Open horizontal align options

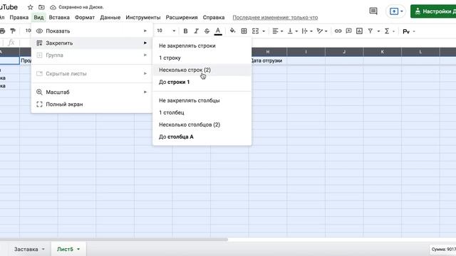[x=277, y=31]
